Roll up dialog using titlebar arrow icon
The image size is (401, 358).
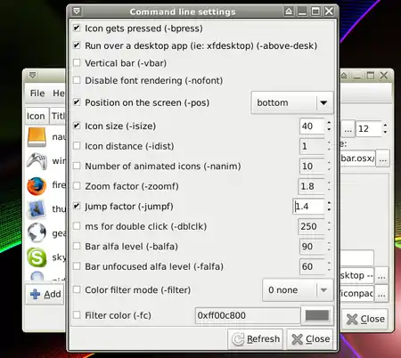click(289, 12)
